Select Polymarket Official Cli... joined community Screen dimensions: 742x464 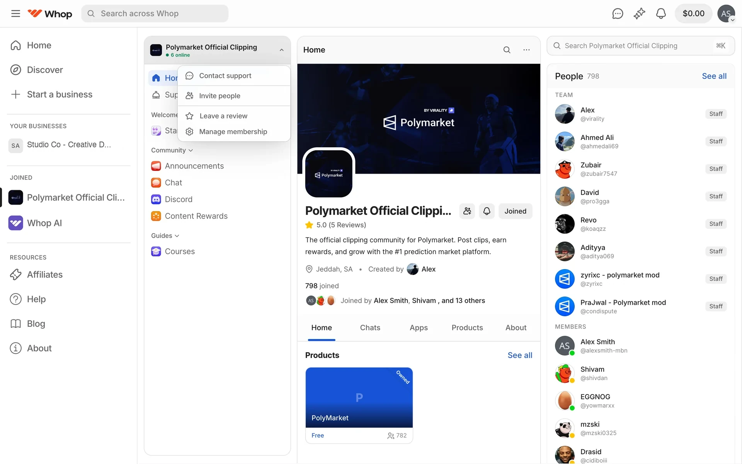pyautogui.click(x=69, y=198)
